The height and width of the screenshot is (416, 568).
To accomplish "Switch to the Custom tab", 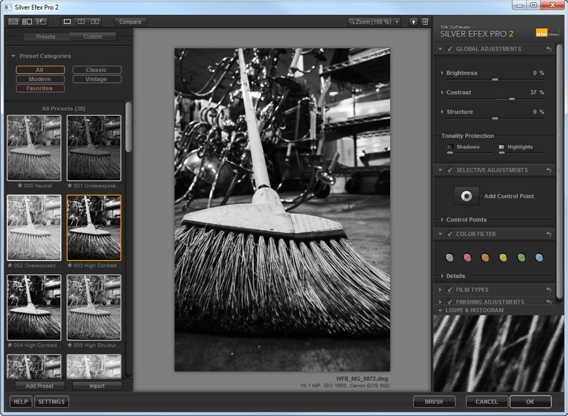I will [93, 36].
